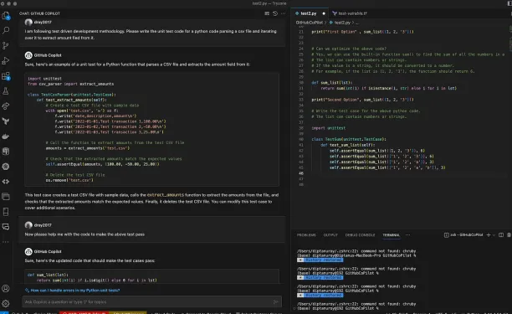Show more bottom panel tabs ellipsis
The height and width of the screenshot is (314, 512).
point(407,235)
